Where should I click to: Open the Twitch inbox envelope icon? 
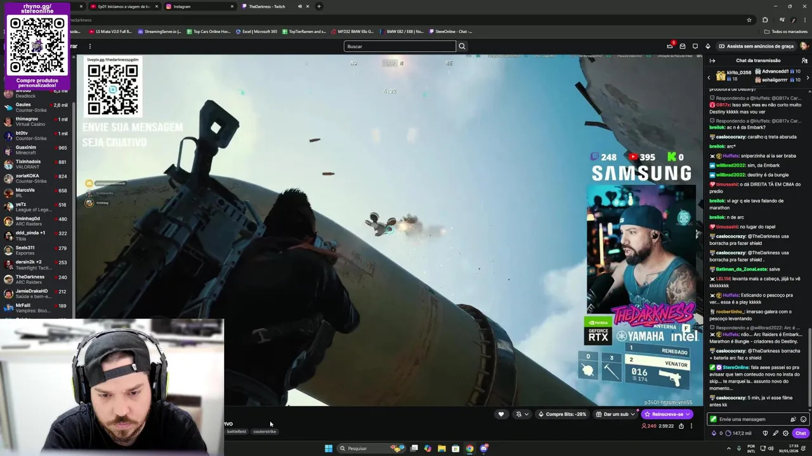pyautogui.click(x=683, y=46)
